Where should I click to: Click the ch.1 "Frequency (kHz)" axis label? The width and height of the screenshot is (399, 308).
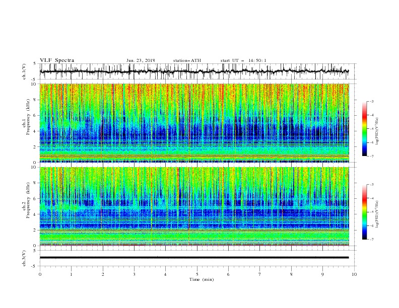click(x=28, y=117)
